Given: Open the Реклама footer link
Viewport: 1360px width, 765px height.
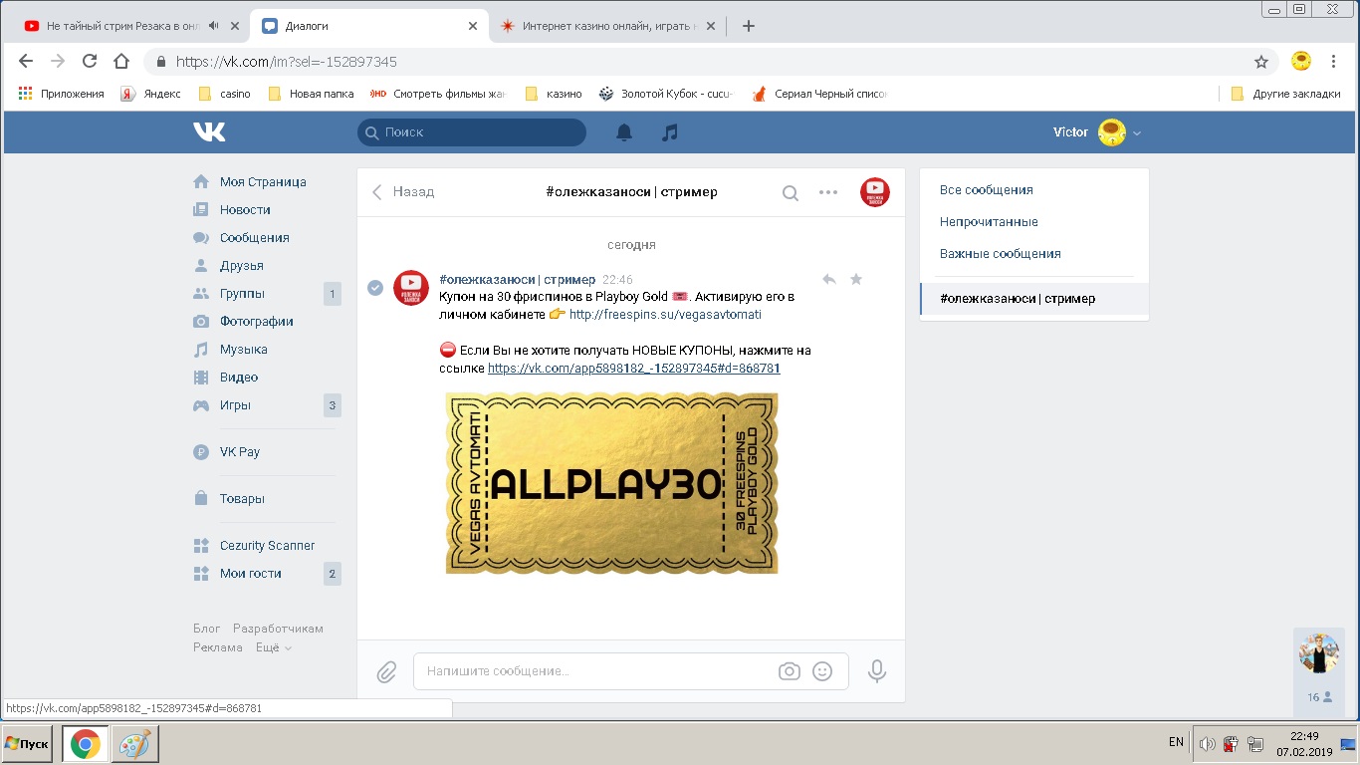Looking at the screenshot, I should pos(218,647).
